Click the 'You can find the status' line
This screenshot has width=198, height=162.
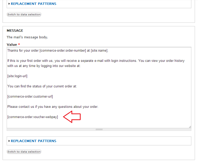pyautogui.click(x=42, y=86)
